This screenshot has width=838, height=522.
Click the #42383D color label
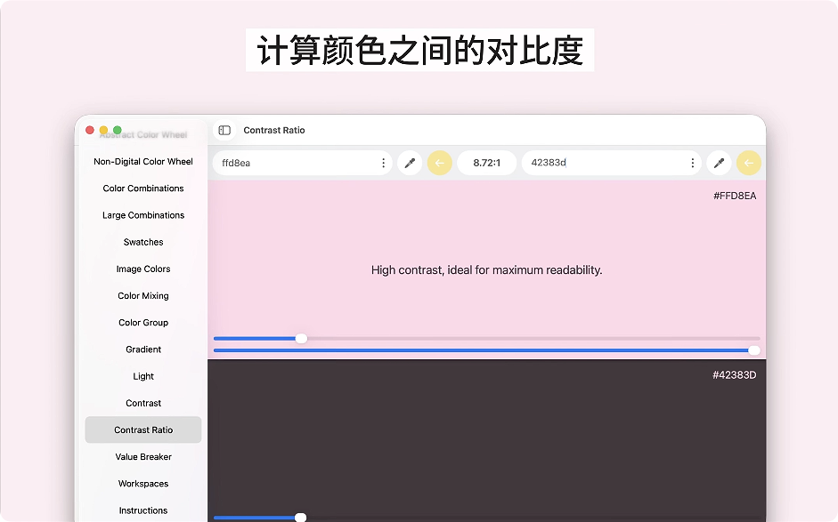[736, 374]
